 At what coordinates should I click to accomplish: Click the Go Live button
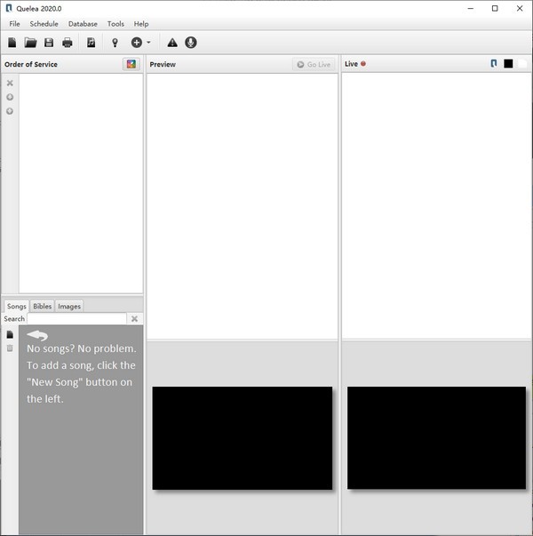pyautogui.click(x=314, y=64)
